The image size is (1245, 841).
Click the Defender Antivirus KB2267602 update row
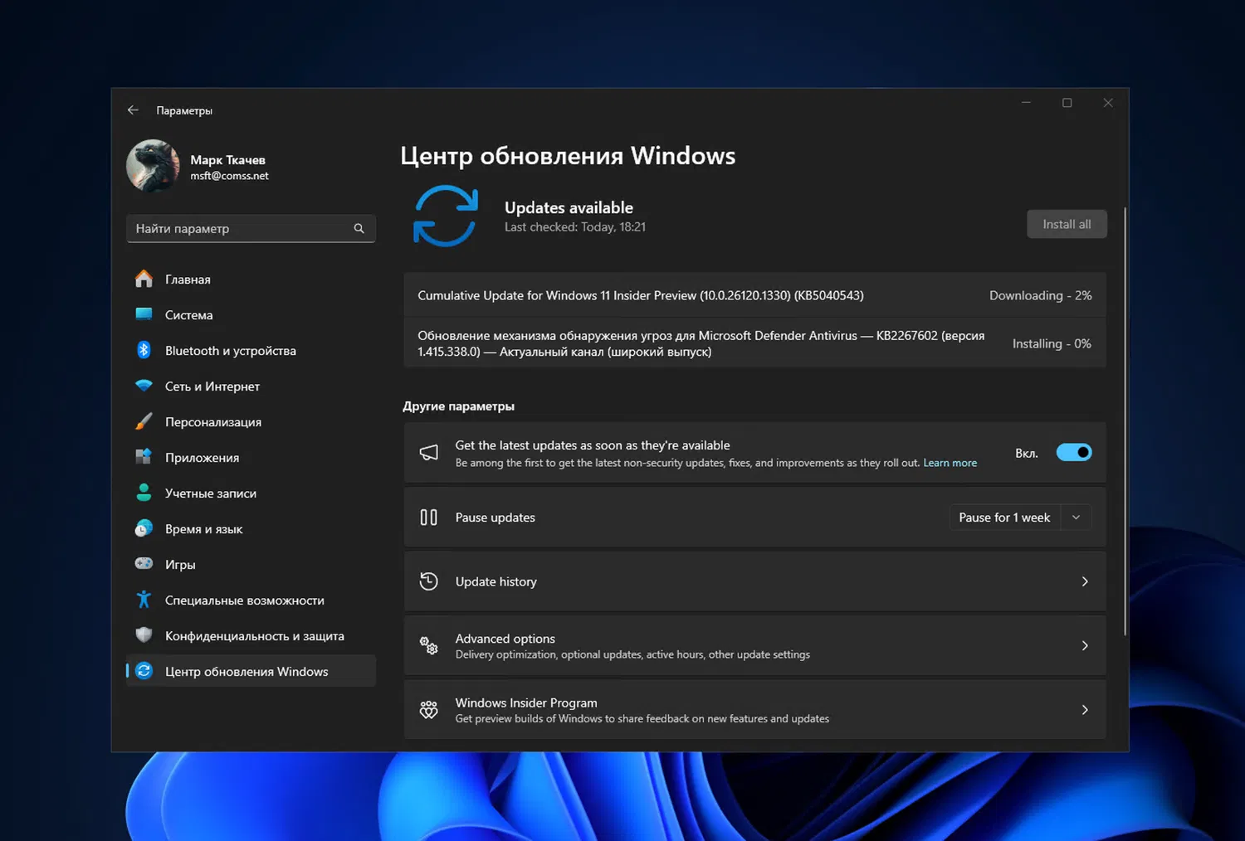click(754, 343)
